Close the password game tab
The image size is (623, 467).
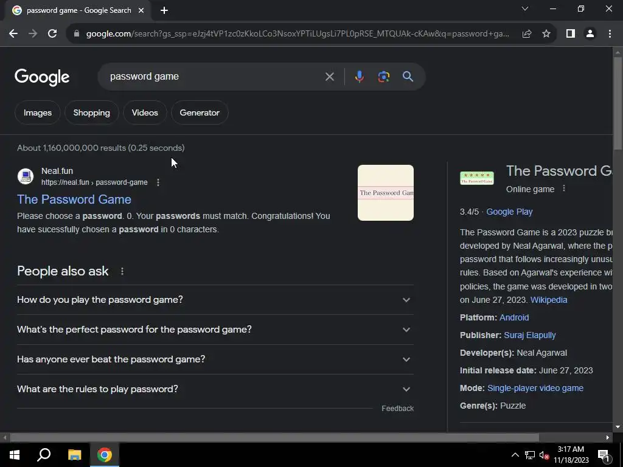tap(141, 10)
